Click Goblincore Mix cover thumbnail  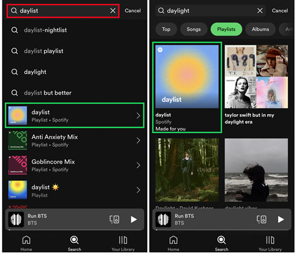click(18, 165)
